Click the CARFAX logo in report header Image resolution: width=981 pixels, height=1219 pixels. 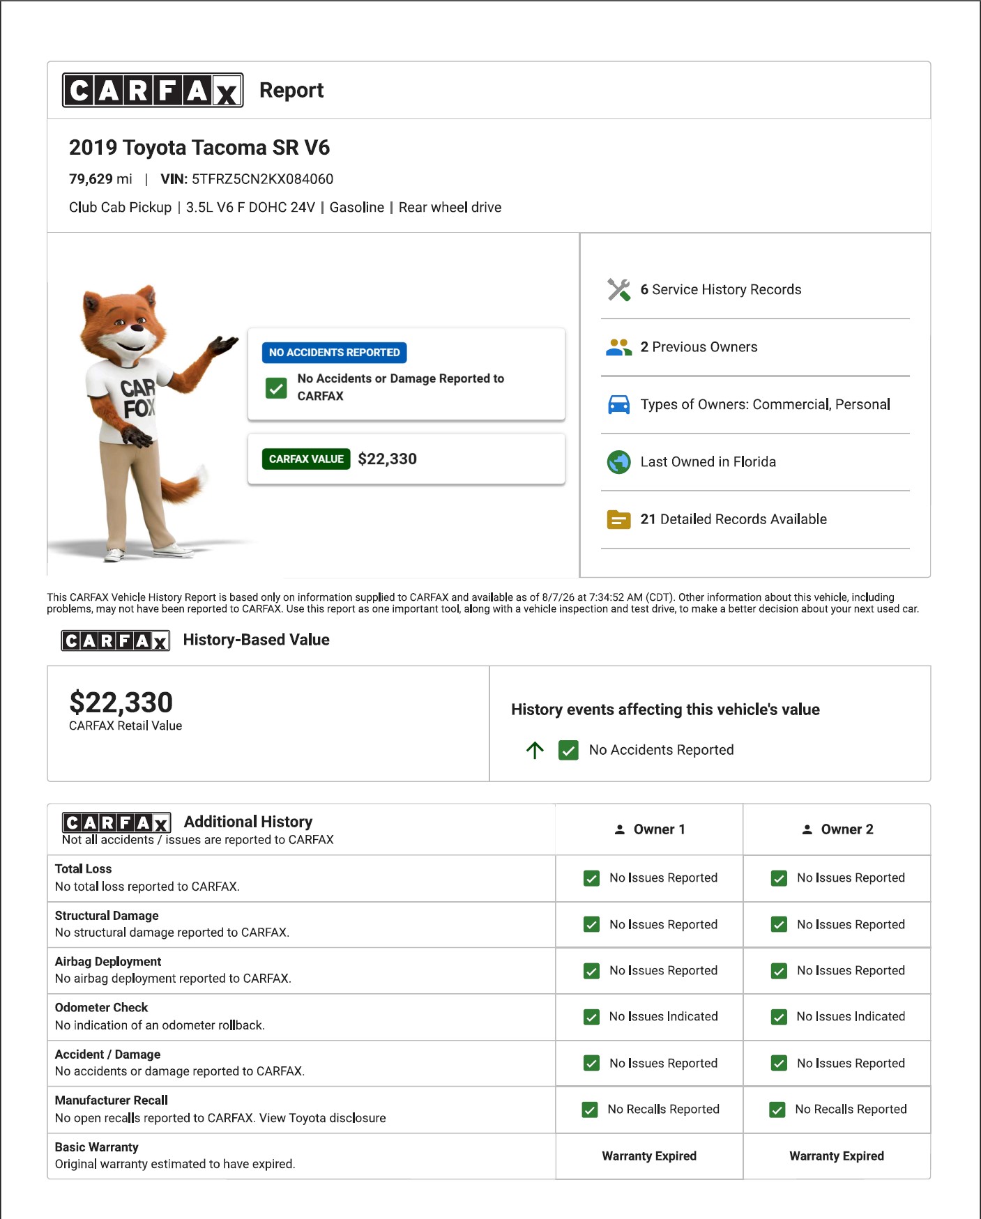pos(153,90)
